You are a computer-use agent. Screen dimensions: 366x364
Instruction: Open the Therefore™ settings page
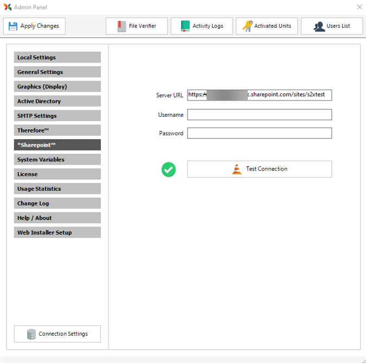[57, 130]
